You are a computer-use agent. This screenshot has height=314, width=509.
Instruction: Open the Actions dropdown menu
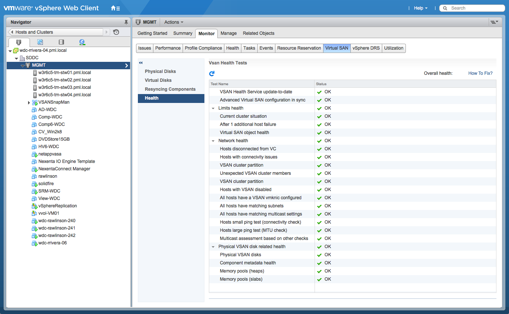[x=174, y=22]
